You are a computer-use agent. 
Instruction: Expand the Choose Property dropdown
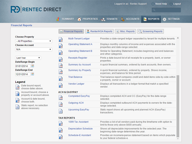(33, 41)
